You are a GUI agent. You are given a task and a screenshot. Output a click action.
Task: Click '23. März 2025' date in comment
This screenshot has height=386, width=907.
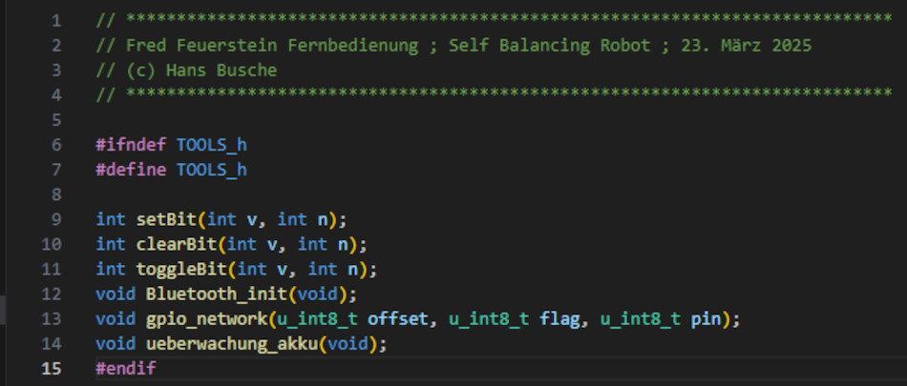pyautogui.click(x=747, y=46)
